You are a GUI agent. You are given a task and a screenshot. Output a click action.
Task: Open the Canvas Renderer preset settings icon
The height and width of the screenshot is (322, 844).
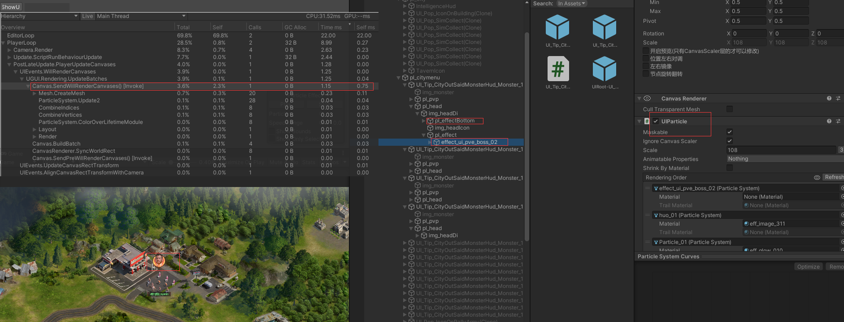(838, 98)
